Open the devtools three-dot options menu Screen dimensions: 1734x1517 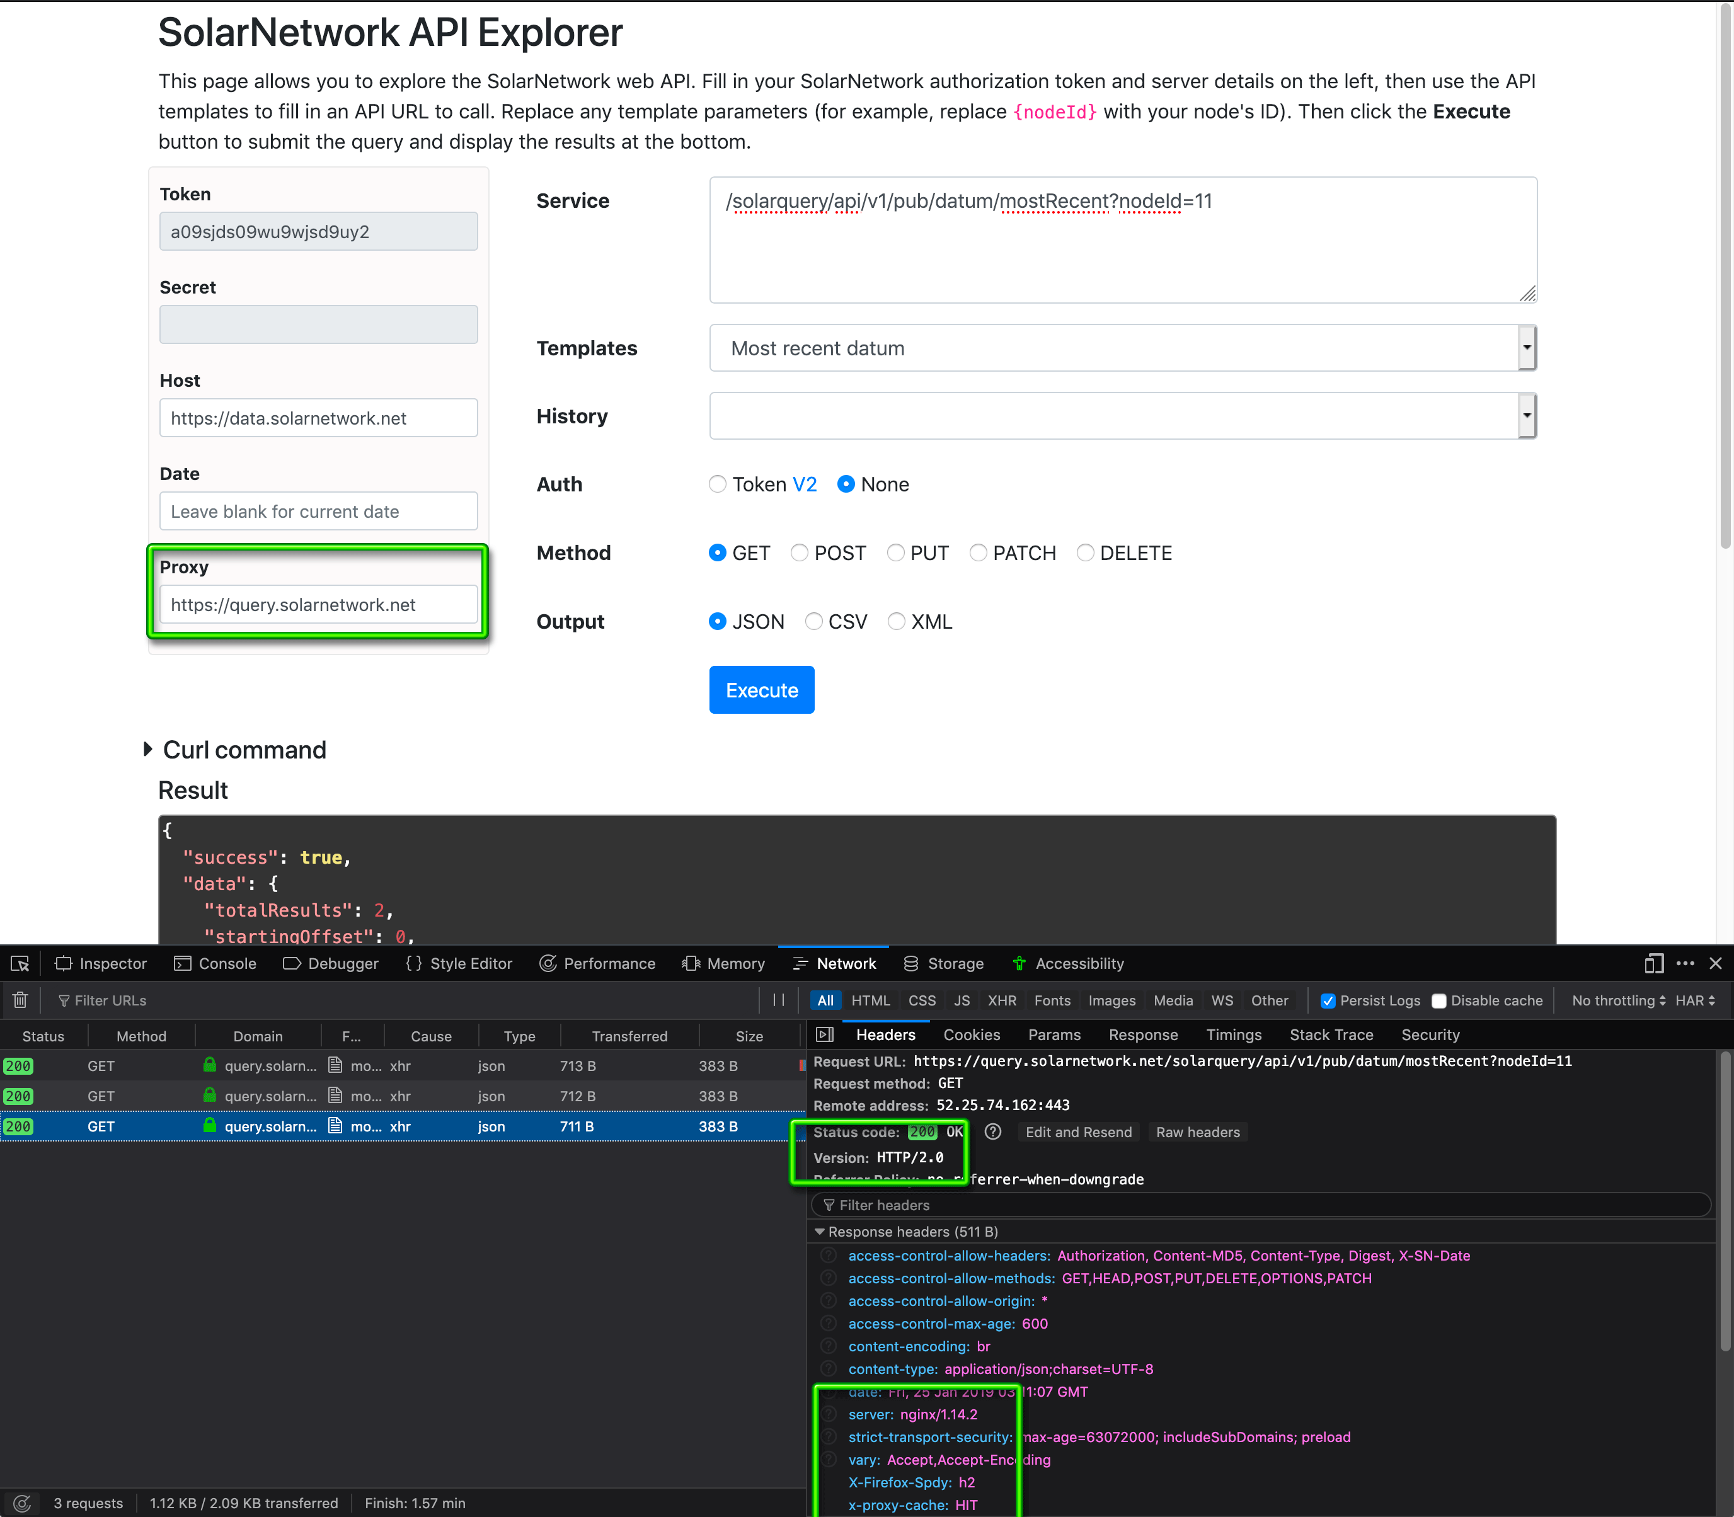pos(1685,963)
